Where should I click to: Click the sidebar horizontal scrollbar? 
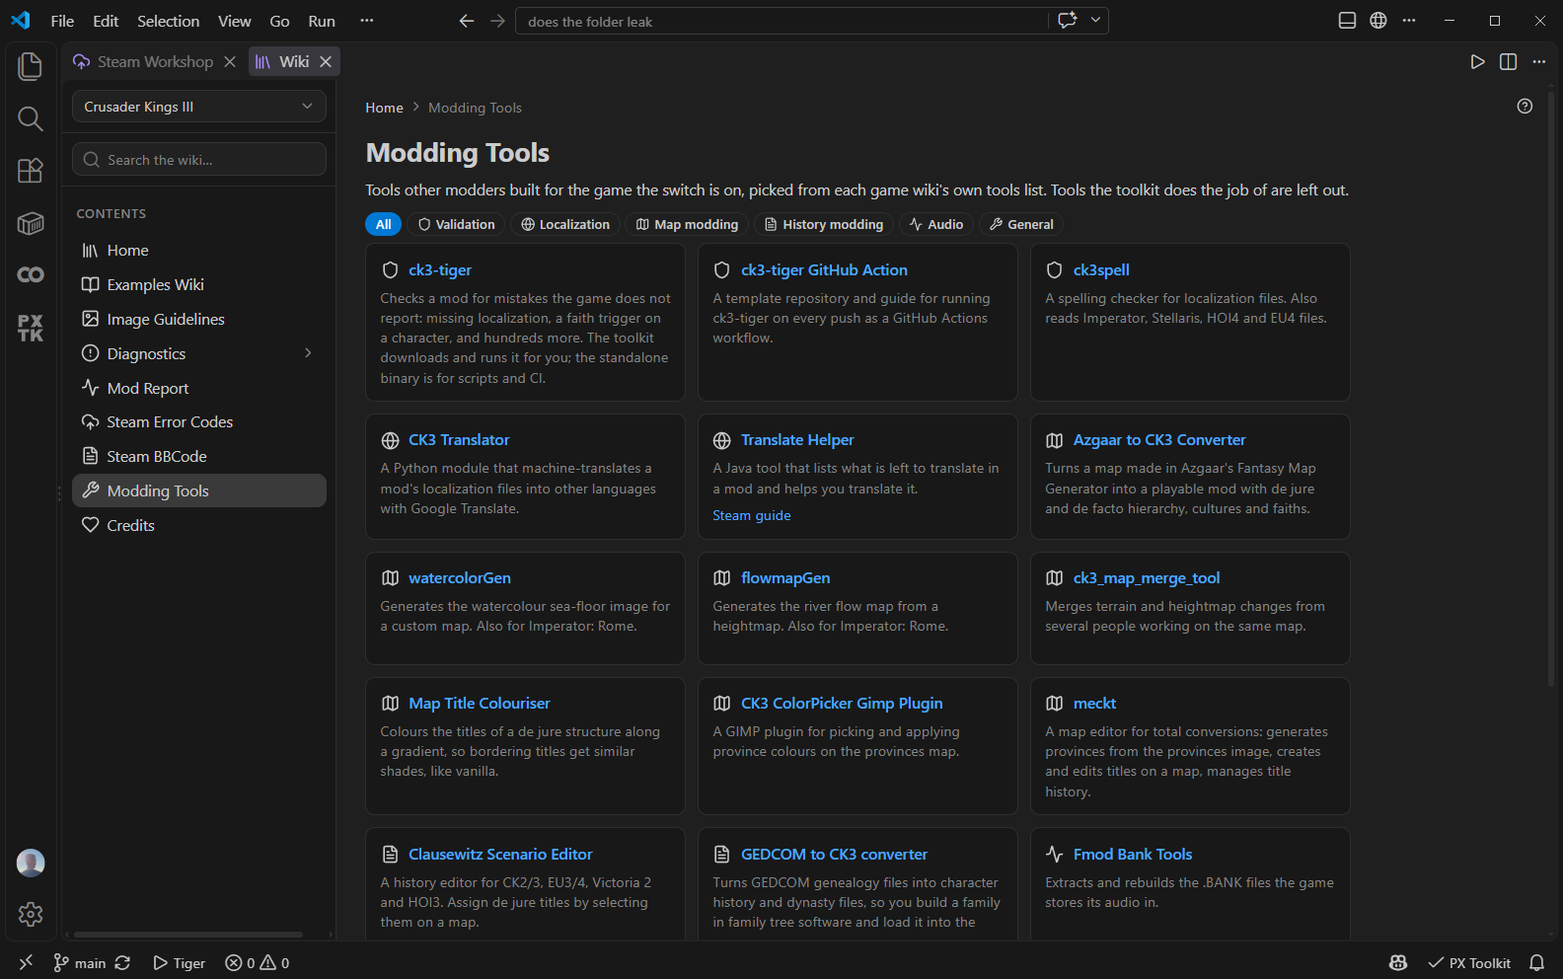coord(188,935)
